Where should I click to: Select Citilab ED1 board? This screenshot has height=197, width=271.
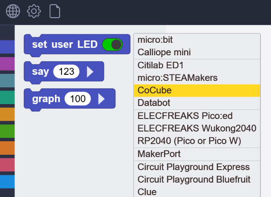coord(197,66)
